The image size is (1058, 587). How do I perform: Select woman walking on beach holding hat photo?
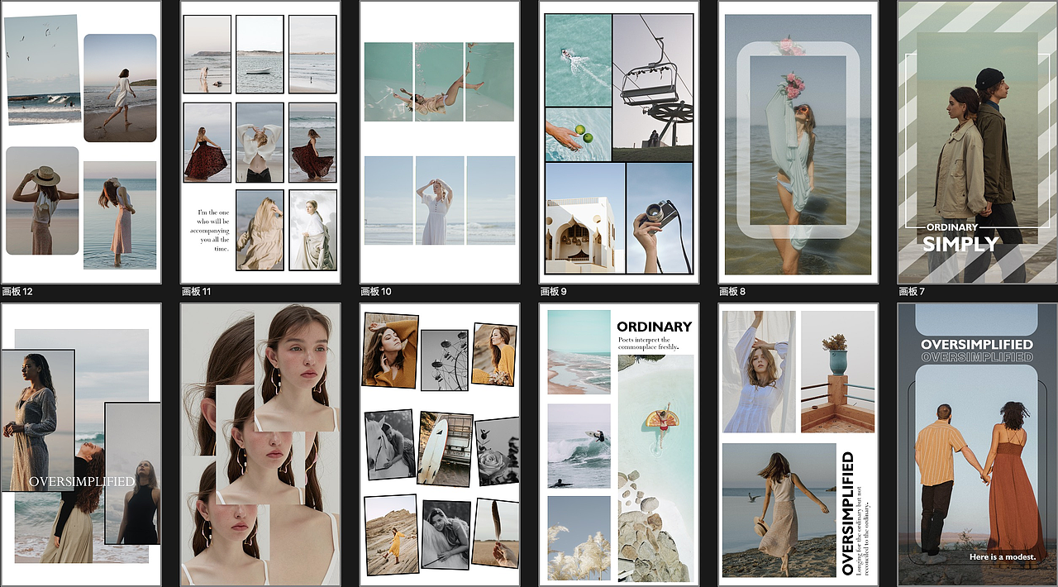coord(779,510)
